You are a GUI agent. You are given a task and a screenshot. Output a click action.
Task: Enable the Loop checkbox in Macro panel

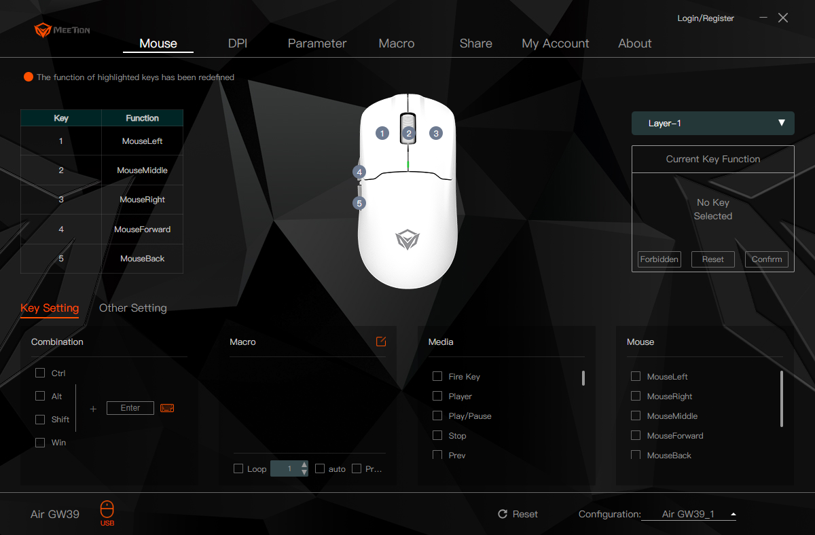pyautogui.click(x=238, y=468)
